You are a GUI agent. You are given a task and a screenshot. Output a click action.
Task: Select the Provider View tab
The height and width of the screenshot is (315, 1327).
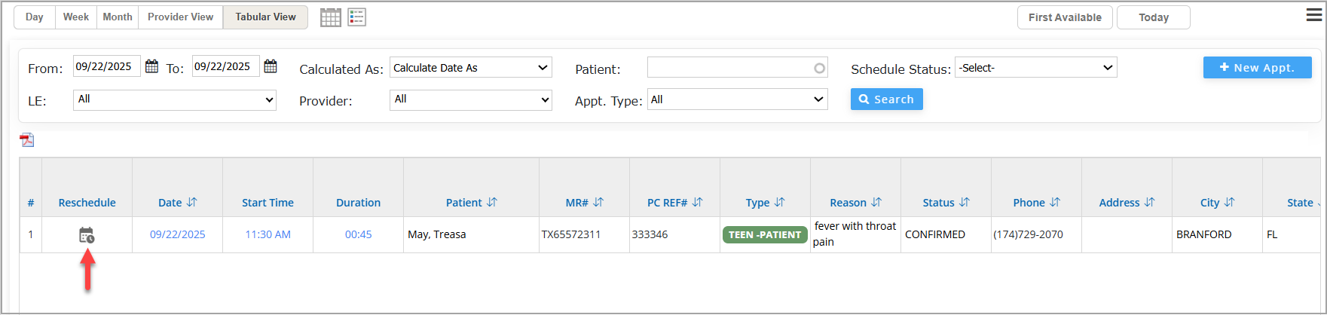point(180,17)
